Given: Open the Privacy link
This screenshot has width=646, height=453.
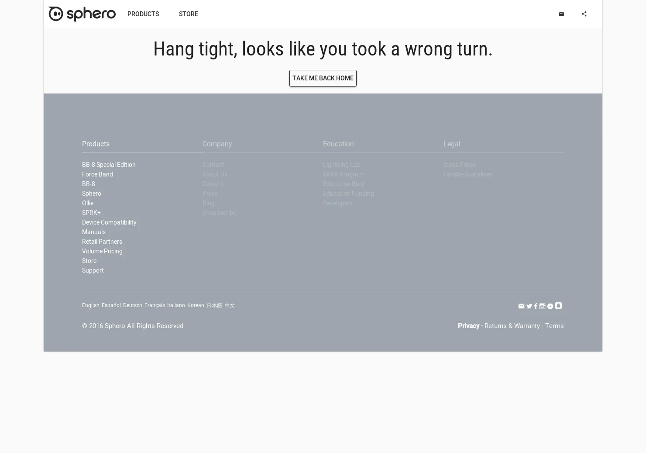Looking at the screenshot, I should click(x=468, y=326).
